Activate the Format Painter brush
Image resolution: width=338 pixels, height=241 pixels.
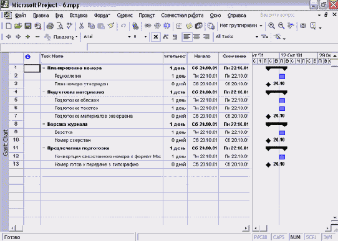click(111, 26)
